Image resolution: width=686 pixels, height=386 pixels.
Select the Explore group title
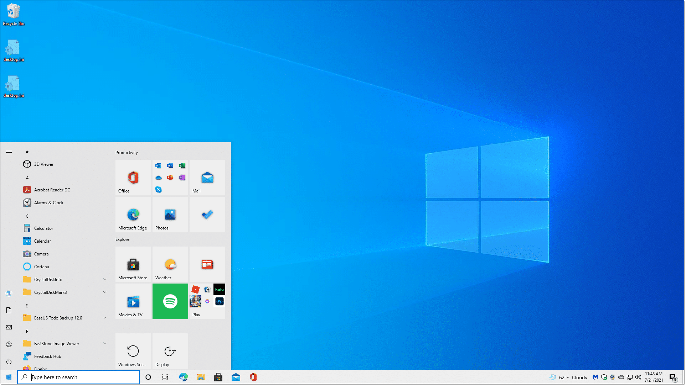[122, 239]
